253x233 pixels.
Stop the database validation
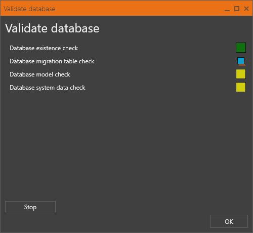point(30,207)
